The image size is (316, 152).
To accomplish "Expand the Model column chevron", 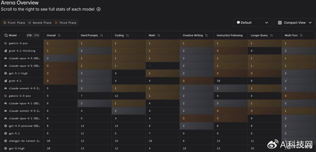I will (x=20, y=35).
